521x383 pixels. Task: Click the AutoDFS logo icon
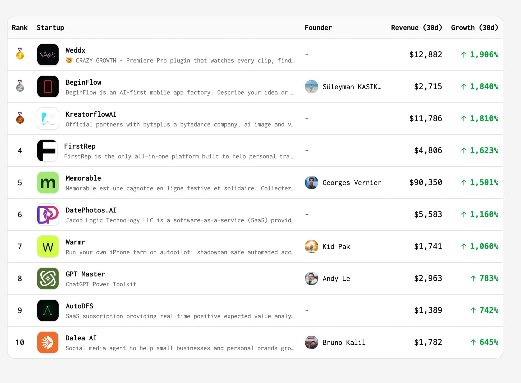pos(48,310)
